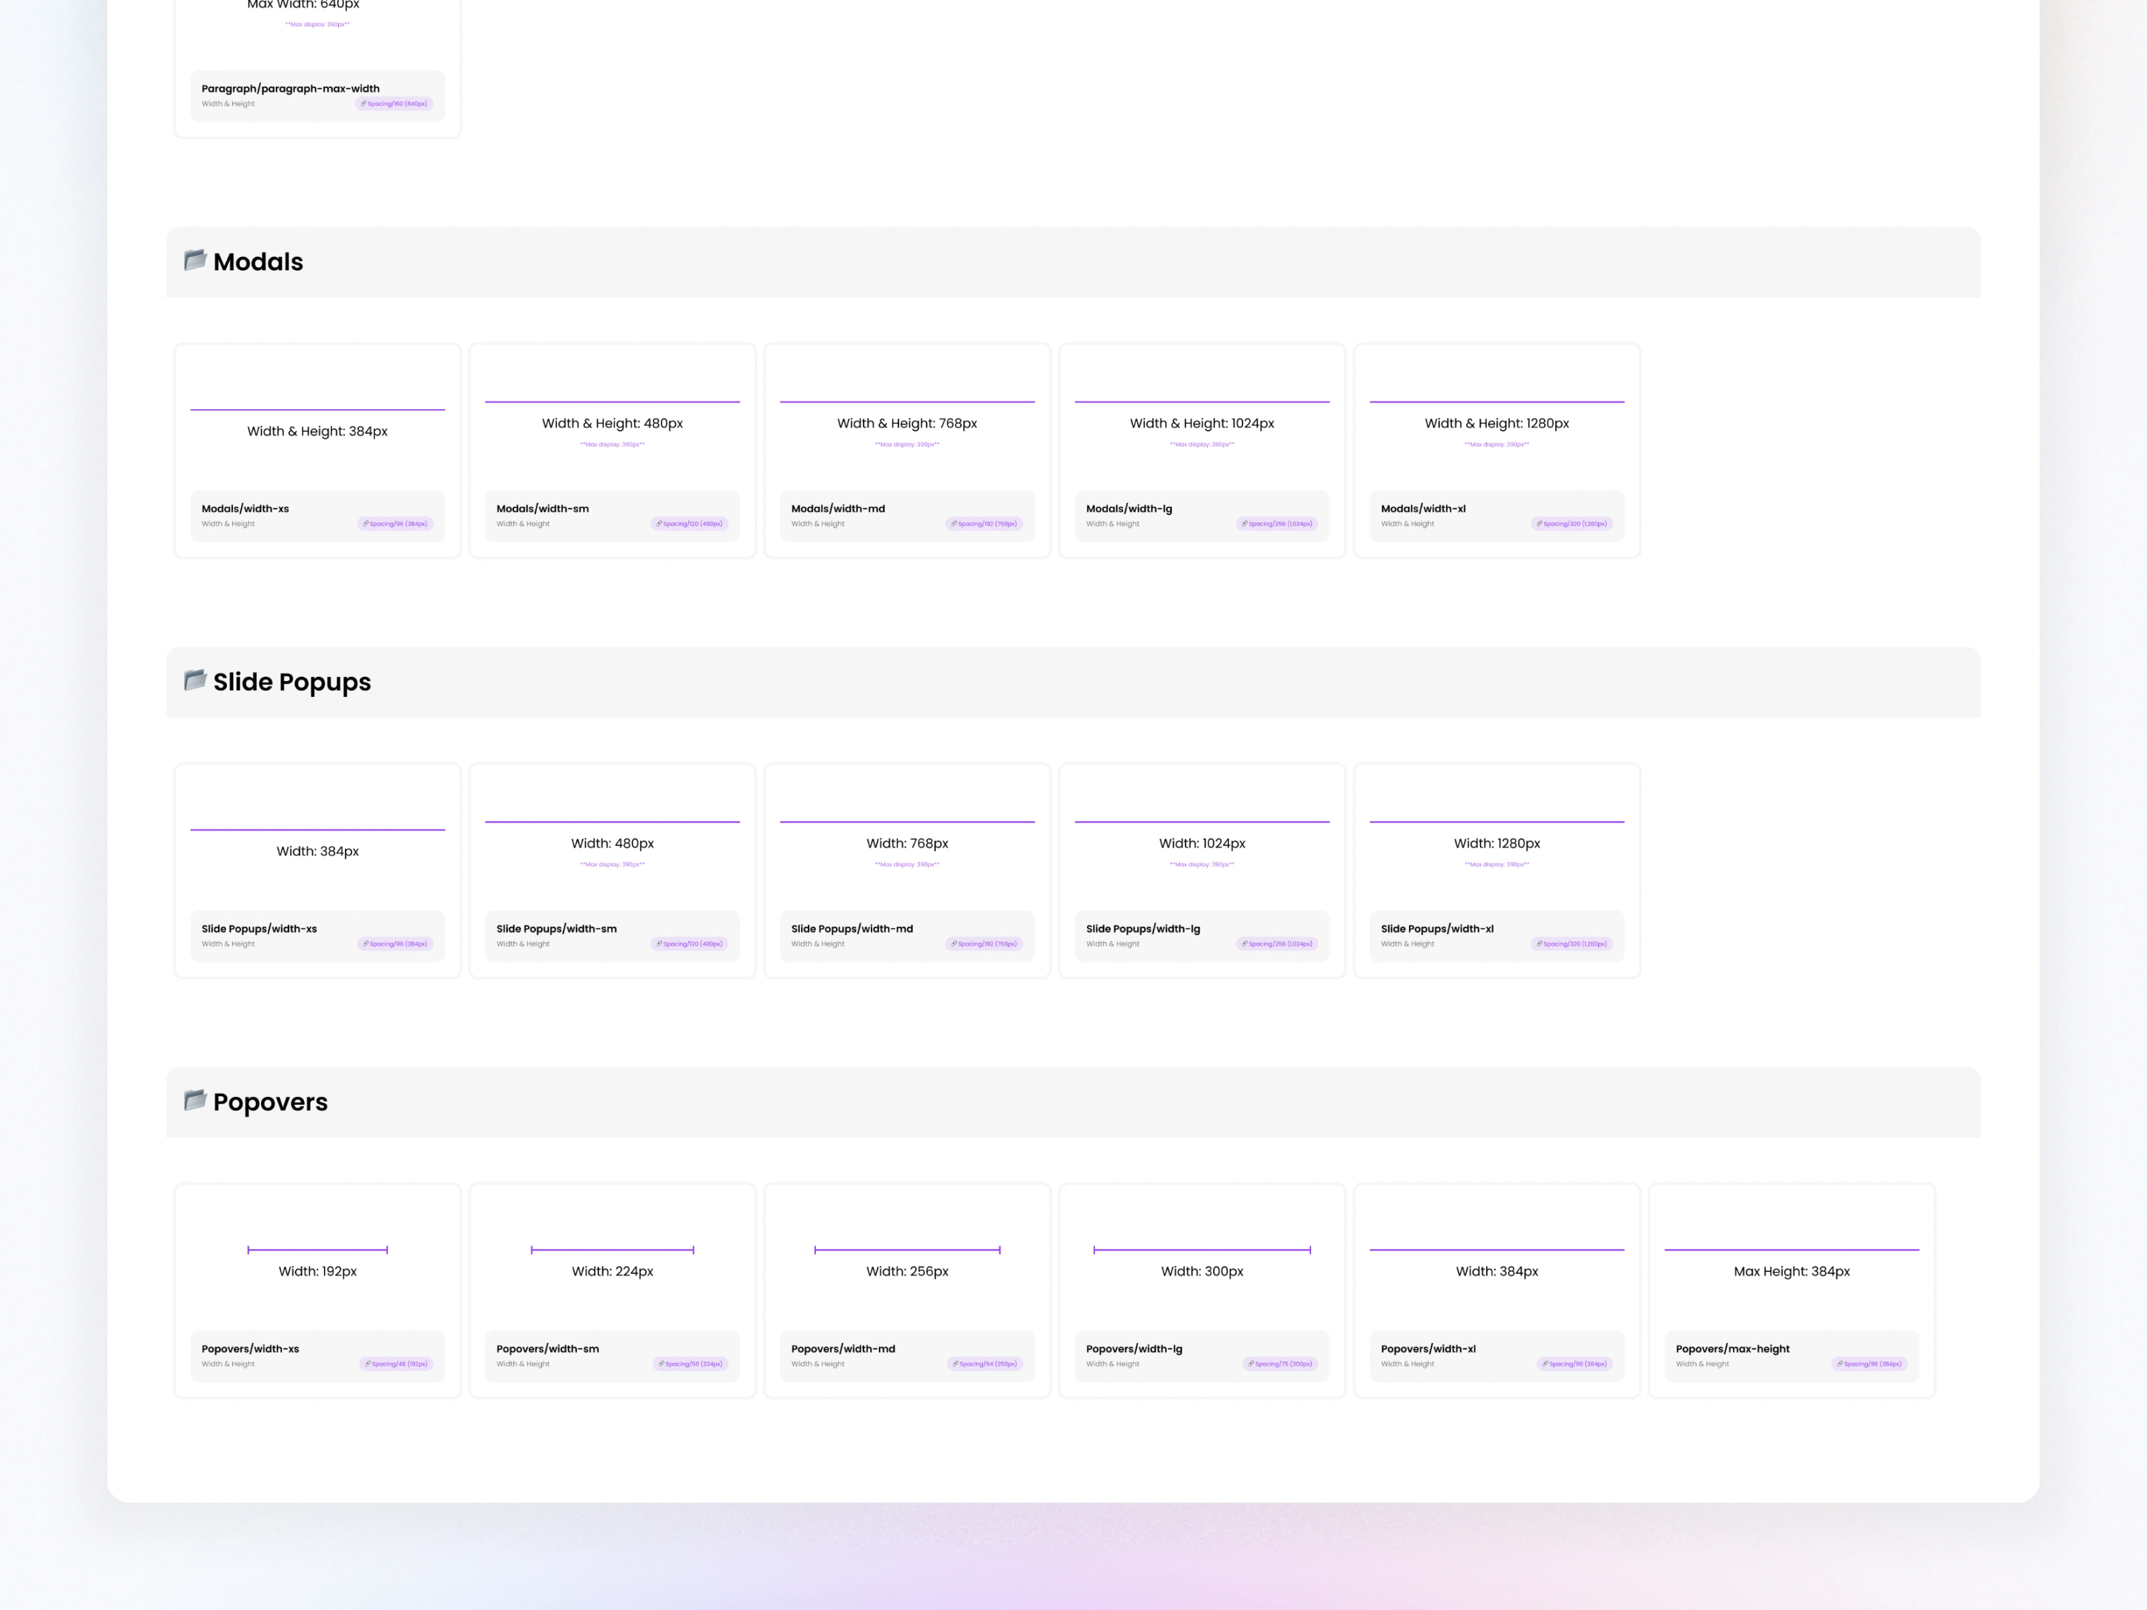Click the folder icon beside Popovers heading

[x=195, y=1101]
